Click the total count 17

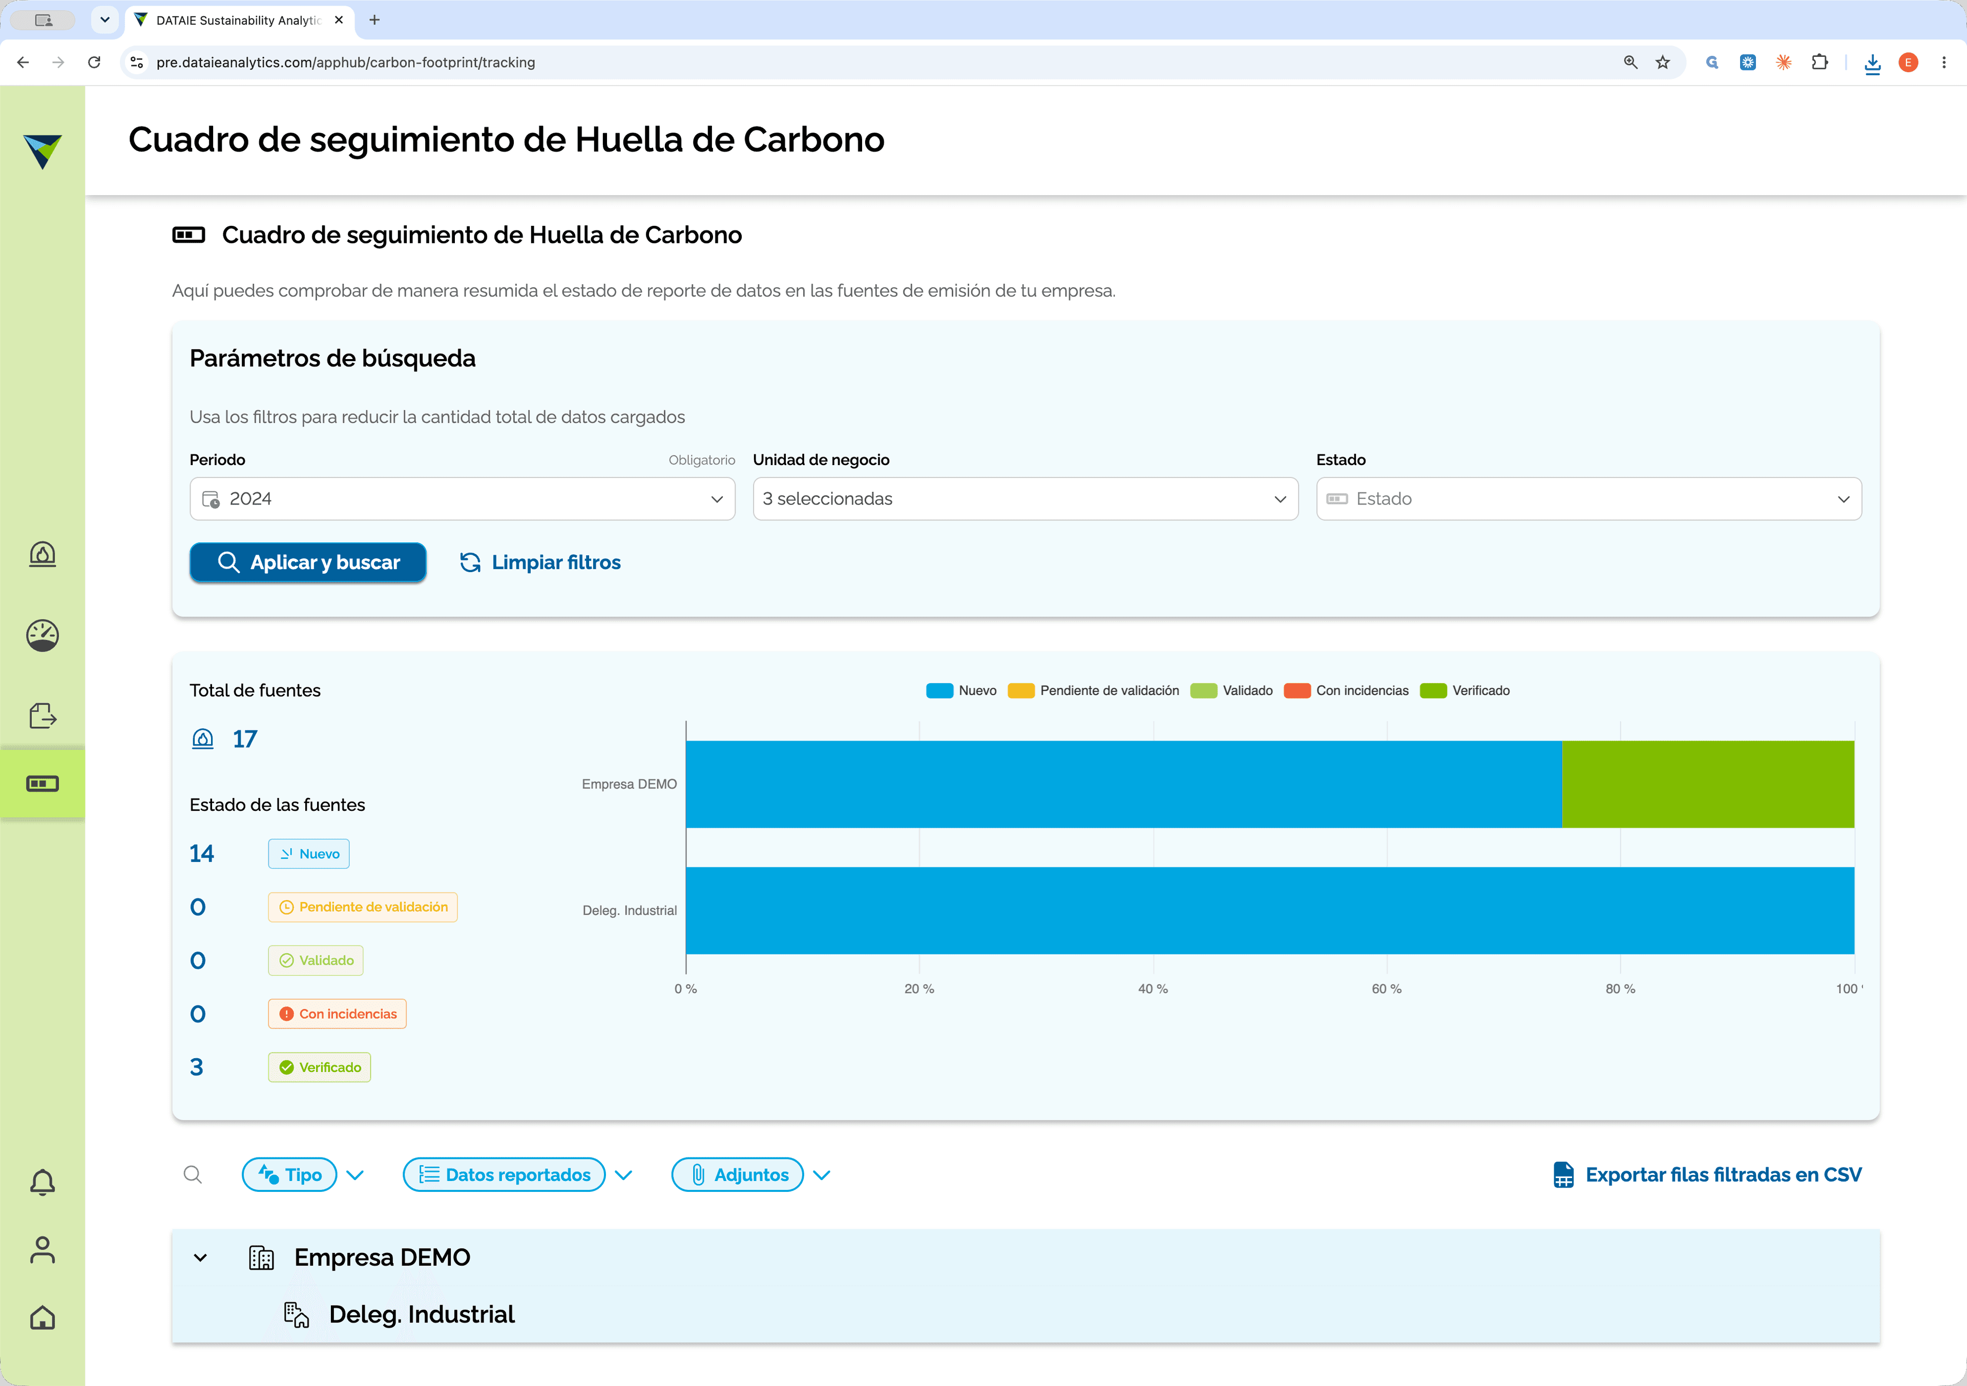tap(245, 739)
